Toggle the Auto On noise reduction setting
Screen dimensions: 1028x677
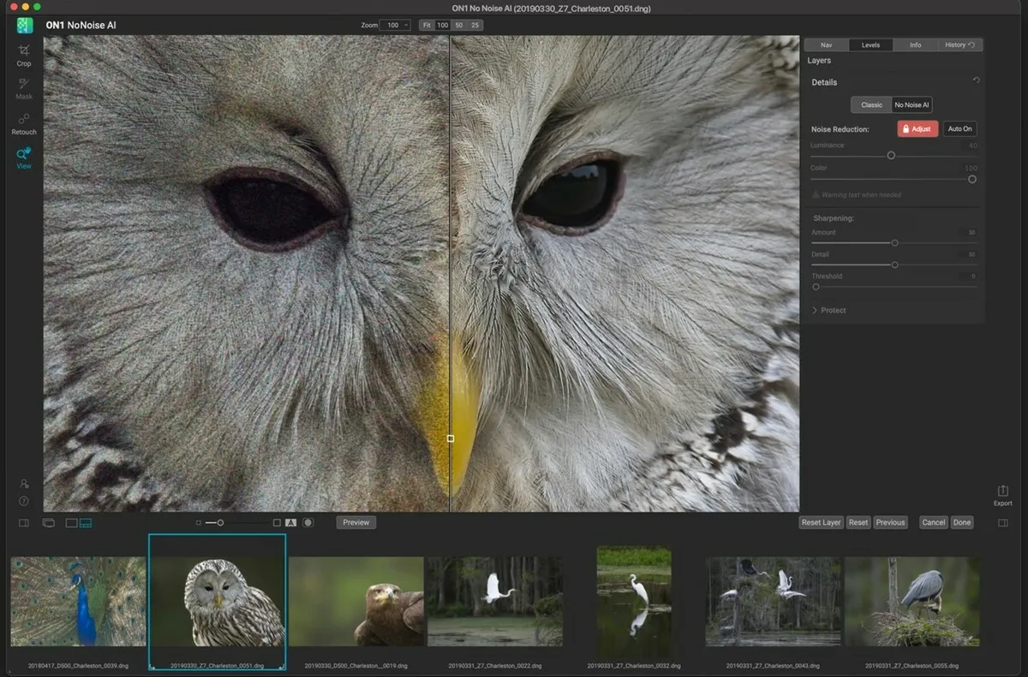pos(959,128)
